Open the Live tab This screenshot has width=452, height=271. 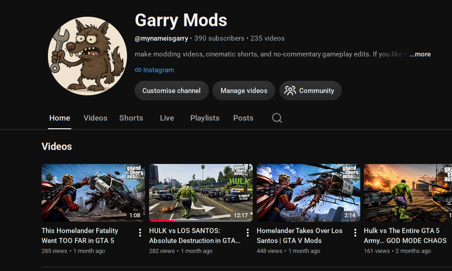point(167,118)
